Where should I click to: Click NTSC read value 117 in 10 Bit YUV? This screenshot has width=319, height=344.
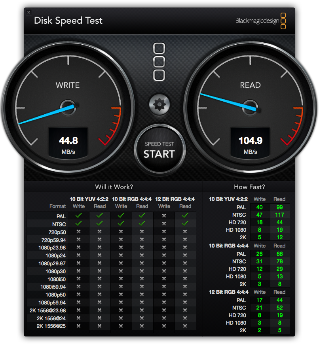tap(279, 215)
